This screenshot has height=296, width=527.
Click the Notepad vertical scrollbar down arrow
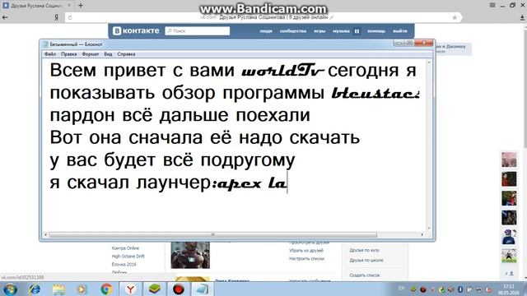pyautogui.click(x=429, y=229)
